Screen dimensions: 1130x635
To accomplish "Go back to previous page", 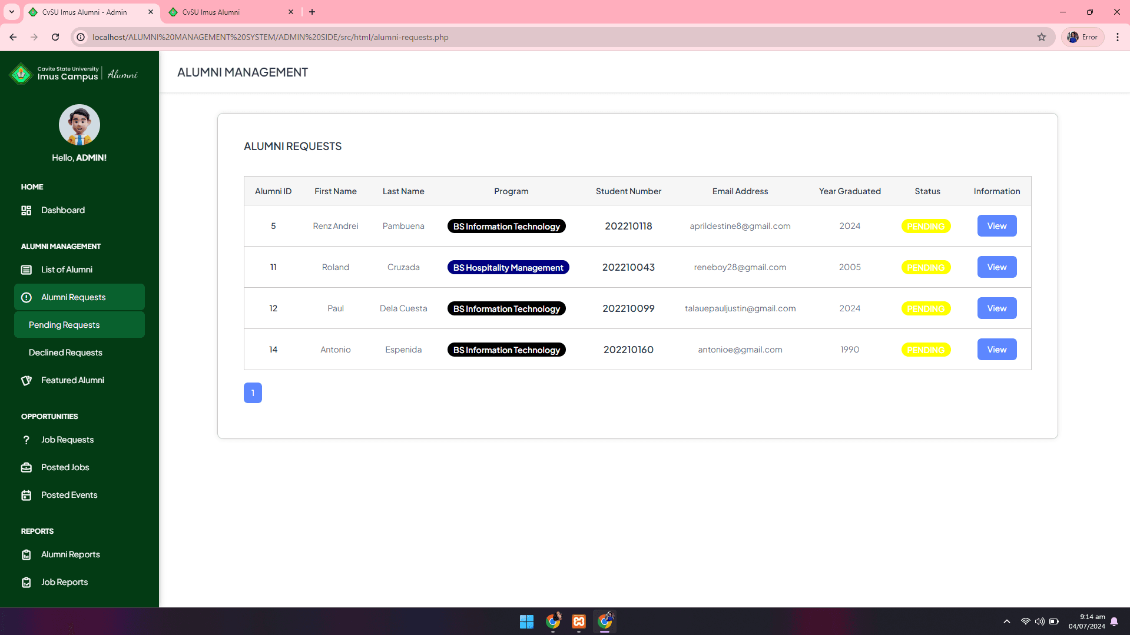I will [x=13, y=37].
